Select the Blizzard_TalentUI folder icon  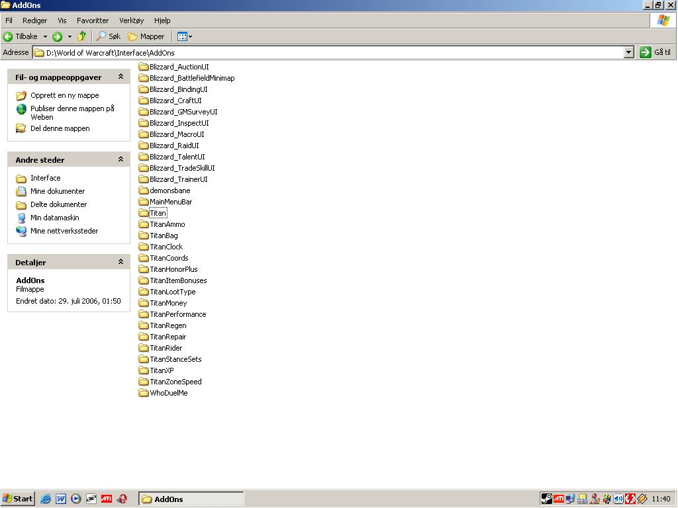click(144, 156)
